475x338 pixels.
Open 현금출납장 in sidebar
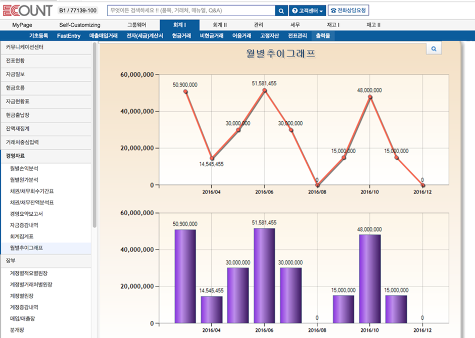(x=46, y=115)
